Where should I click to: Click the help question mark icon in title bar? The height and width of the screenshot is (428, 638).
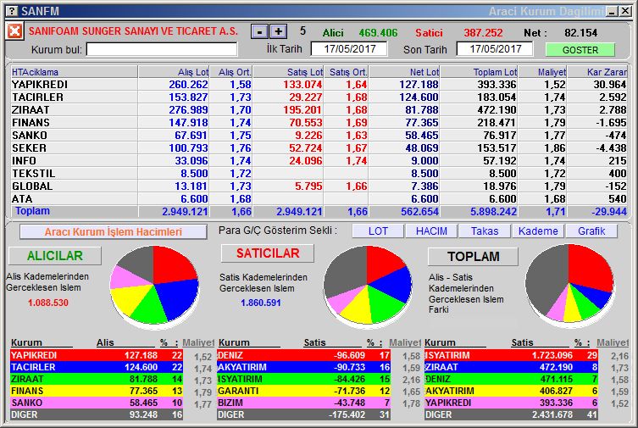pyautogui.click(x=13, y=11)
